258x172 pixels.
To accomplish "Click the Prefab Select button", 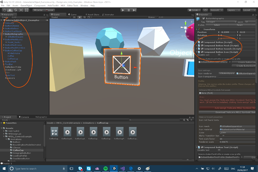I will click(217, 25).
